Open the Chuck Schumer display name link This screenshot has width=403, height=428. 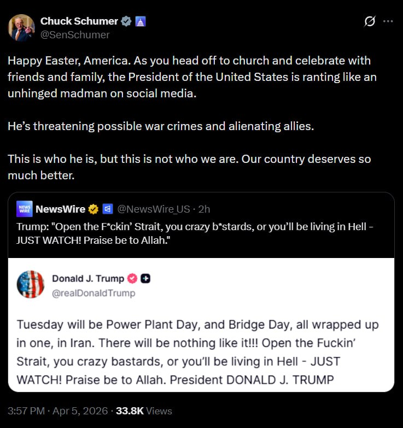[x=79, y=21]
